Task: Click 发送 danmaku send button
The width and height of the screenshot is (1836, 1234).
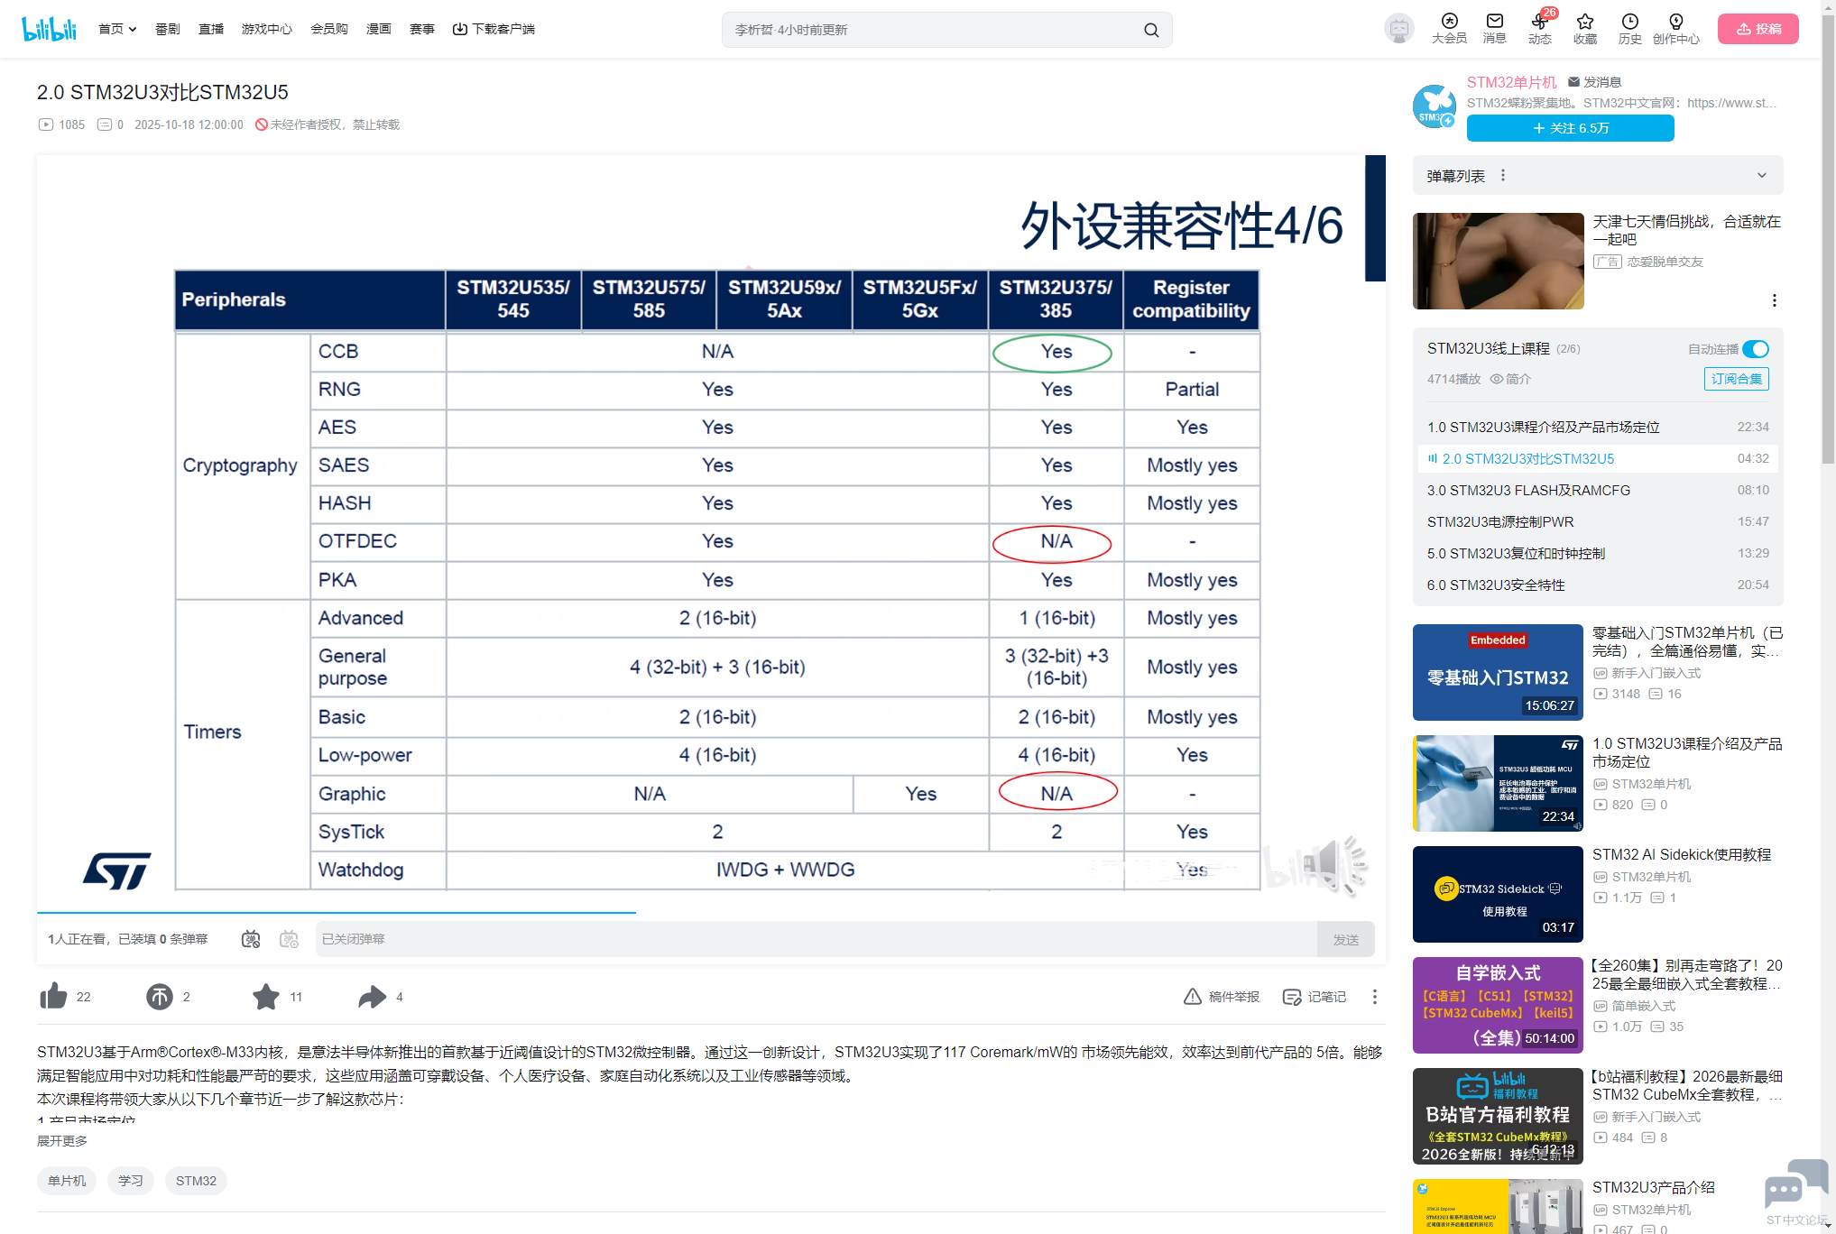Action: [x=1346, y=939]
